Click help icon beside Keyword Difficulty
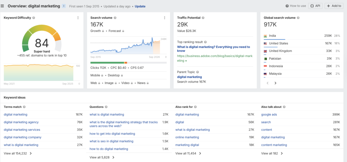 point(34,18)
